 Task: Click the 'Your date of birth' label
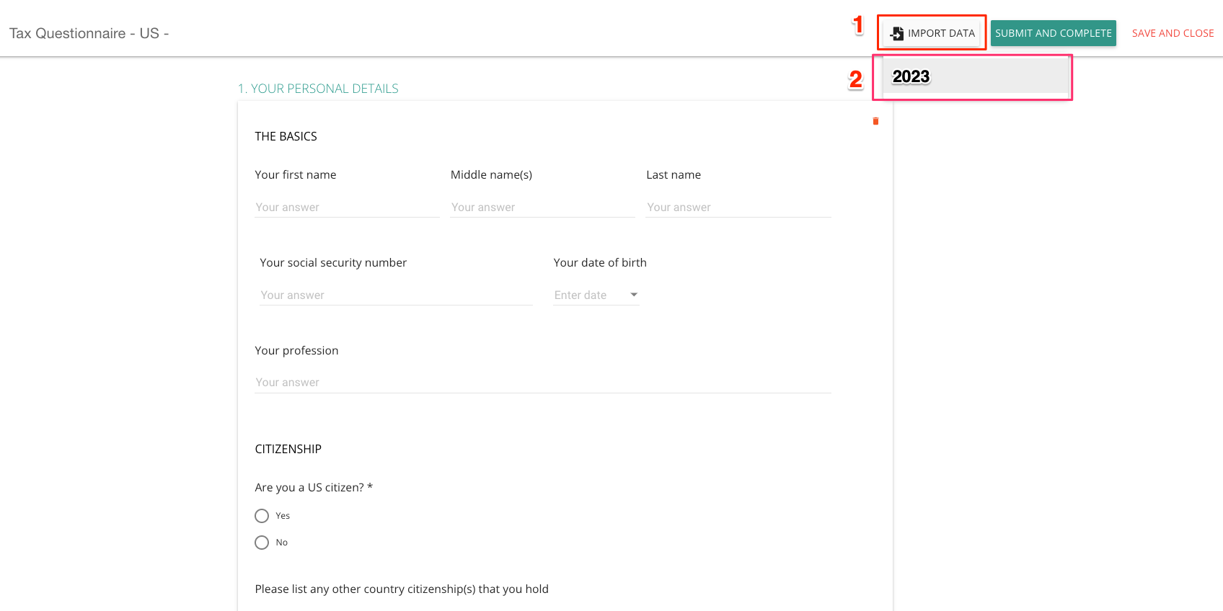click(x=600, y=263)
